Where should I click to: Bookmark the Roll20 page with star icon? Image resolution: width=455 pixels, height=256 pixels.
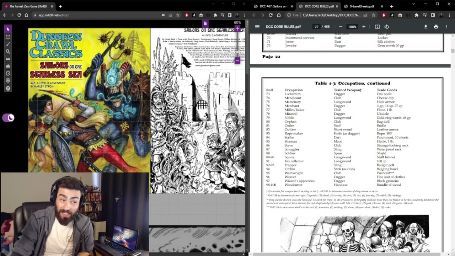[178, 15]
